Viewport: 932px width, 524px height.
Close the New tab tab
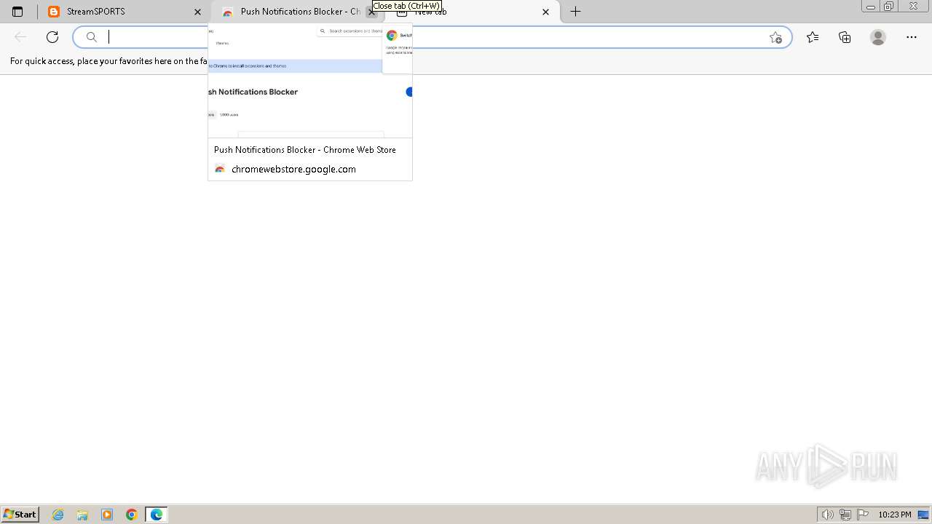tap(545, 12)
